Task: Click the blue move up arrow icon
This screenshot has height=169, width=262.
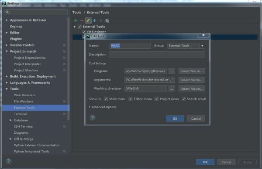Action: point(95,20)
